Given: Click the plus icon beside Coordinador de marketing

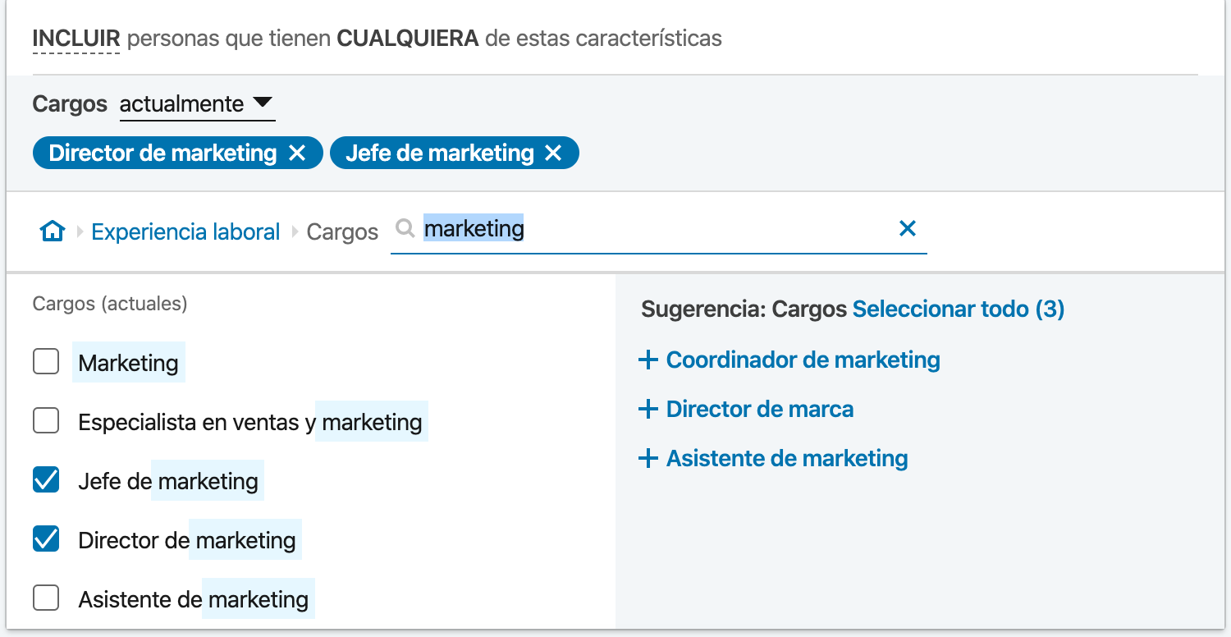Looking at the screenshot, I should tap(648, 359).
